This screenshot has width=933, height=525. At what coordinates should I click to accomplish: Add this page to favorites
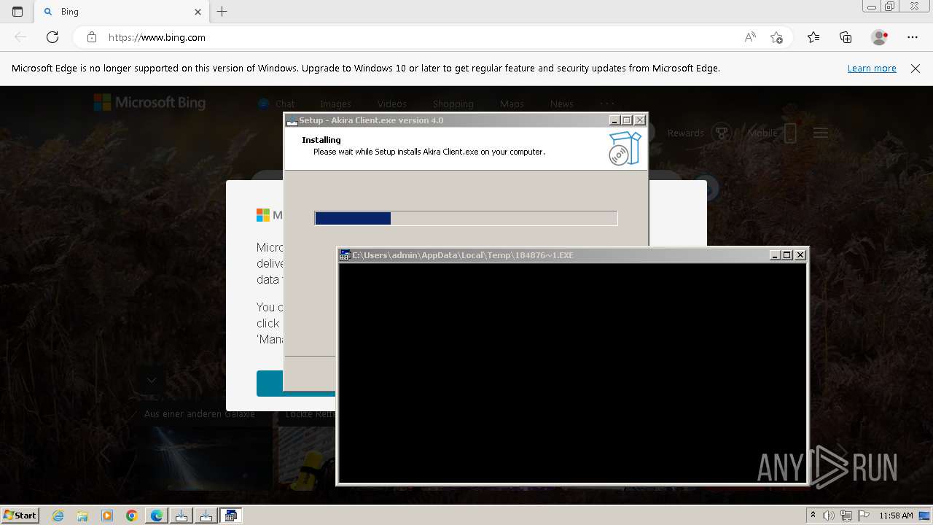click(x=776, y=37)
